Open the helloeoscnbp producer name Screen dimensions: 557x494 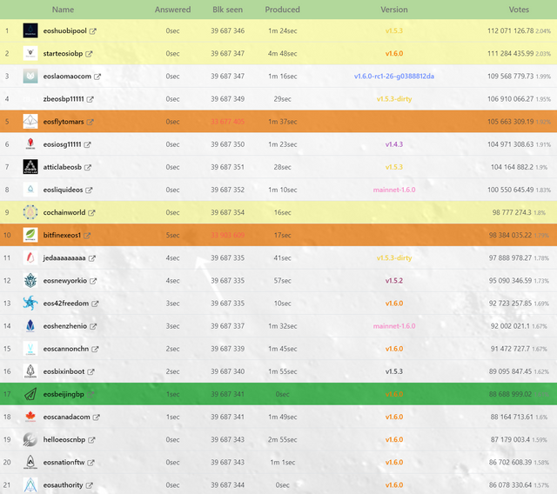click(x=64, y=440)
